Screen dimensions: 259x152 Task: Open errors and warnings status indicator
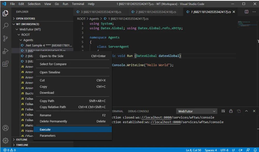(10, 150)
